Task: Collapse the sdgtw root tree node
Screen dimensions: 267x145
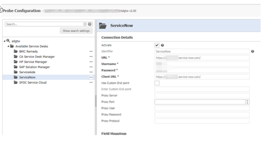Action: (5, 41)
